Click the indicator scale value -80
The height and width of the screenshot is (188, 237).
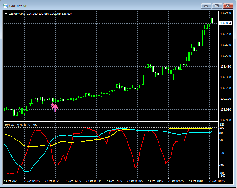[x=222, y=173]
